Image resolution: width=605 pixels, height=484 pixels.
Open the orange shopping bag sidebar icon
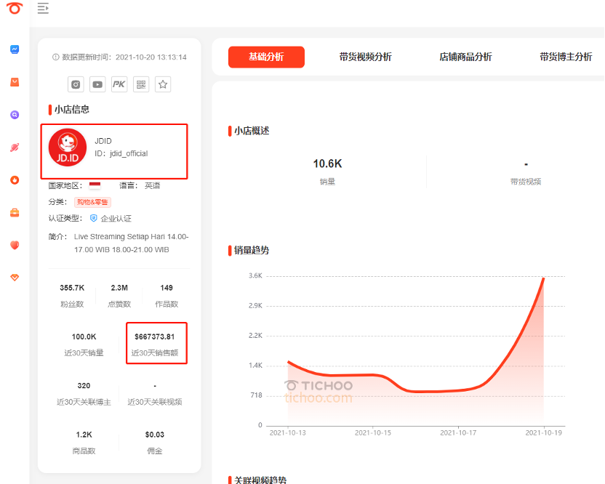(15, 82)
